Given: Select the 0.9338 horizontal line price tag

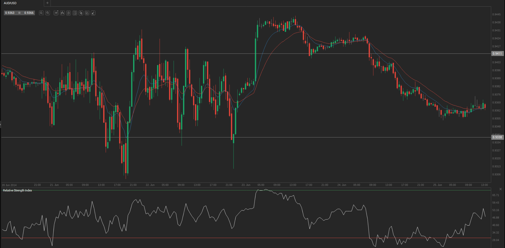Looking at the screenshot, I should coord(497,137).
